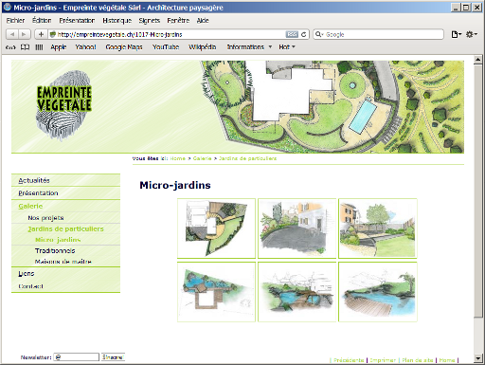Open the Signets menu

(150, 21)
